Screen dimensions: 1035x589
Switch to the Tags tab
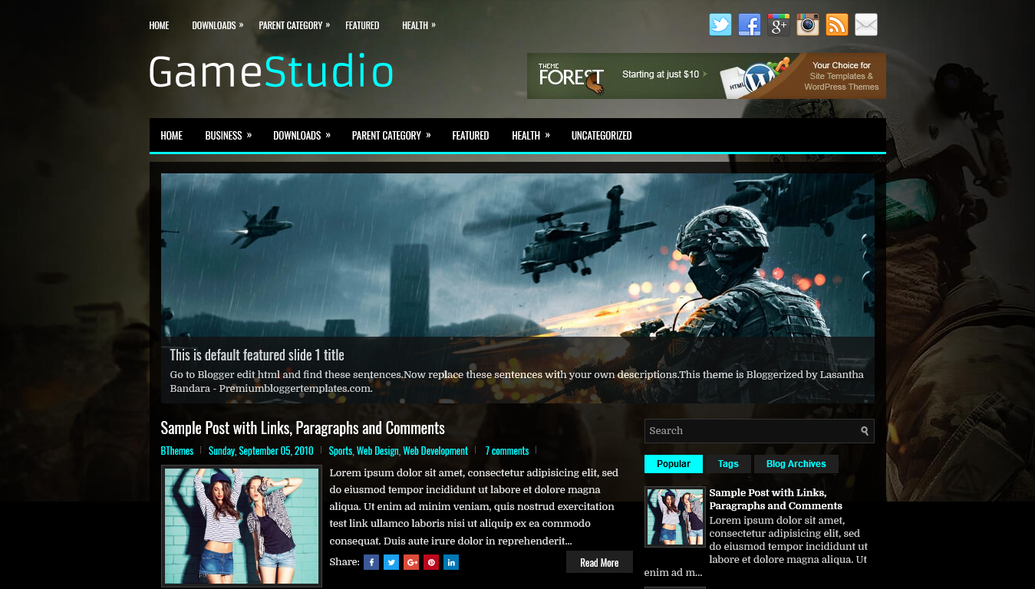click(728, 464)
